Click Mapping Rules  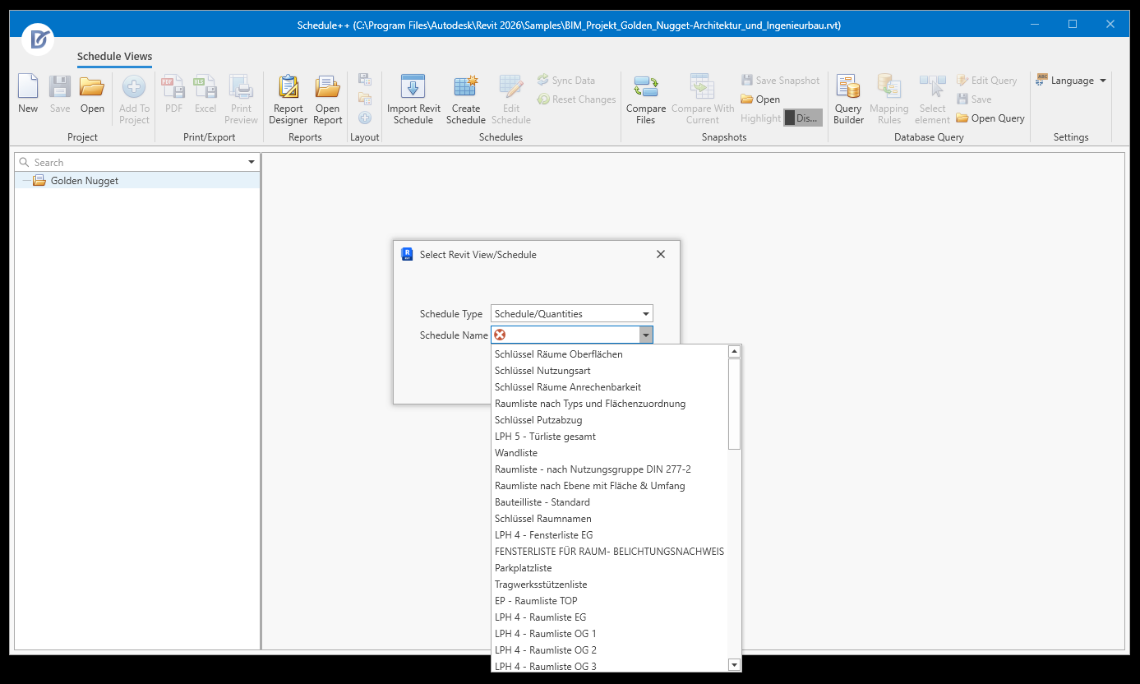[x=889, y=99]
